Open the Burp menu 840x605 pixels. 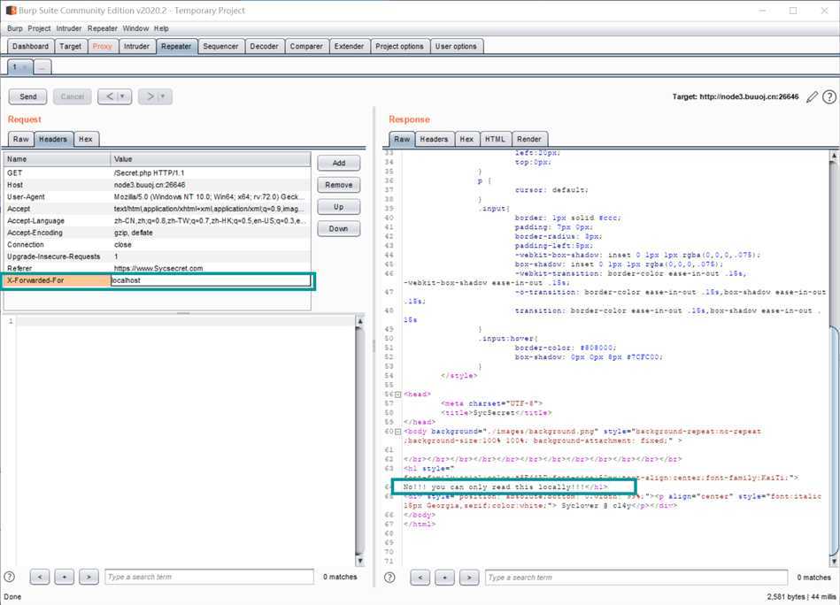(14, 28)
